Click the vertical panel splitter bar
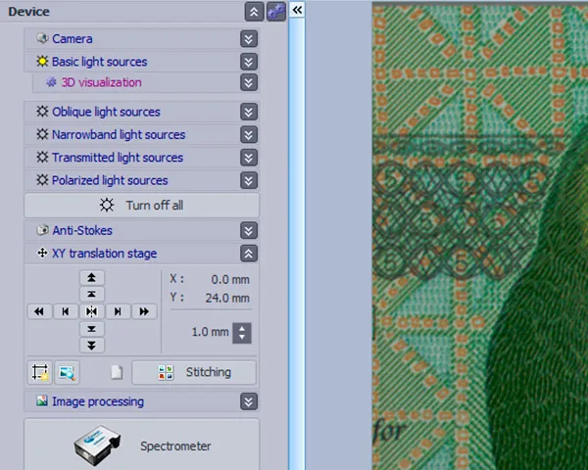The width and height of the screenshot is (588, 470). (x=297, y=244)
